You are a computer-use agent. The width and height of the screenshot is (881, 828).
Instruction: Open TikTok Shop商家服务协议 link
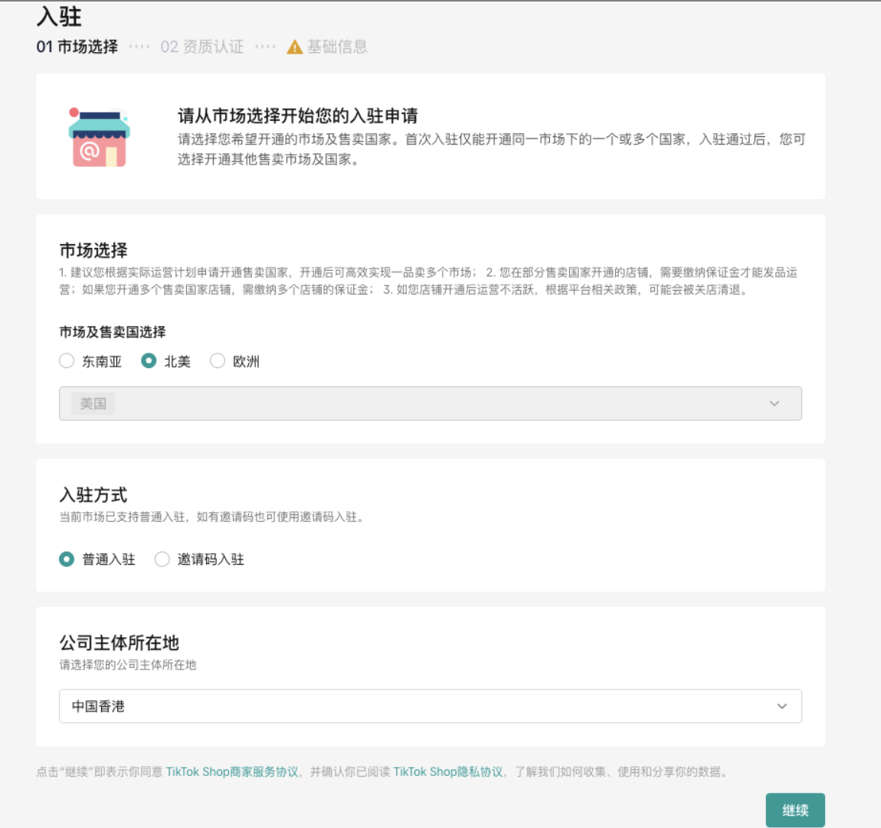click(232, 771)
